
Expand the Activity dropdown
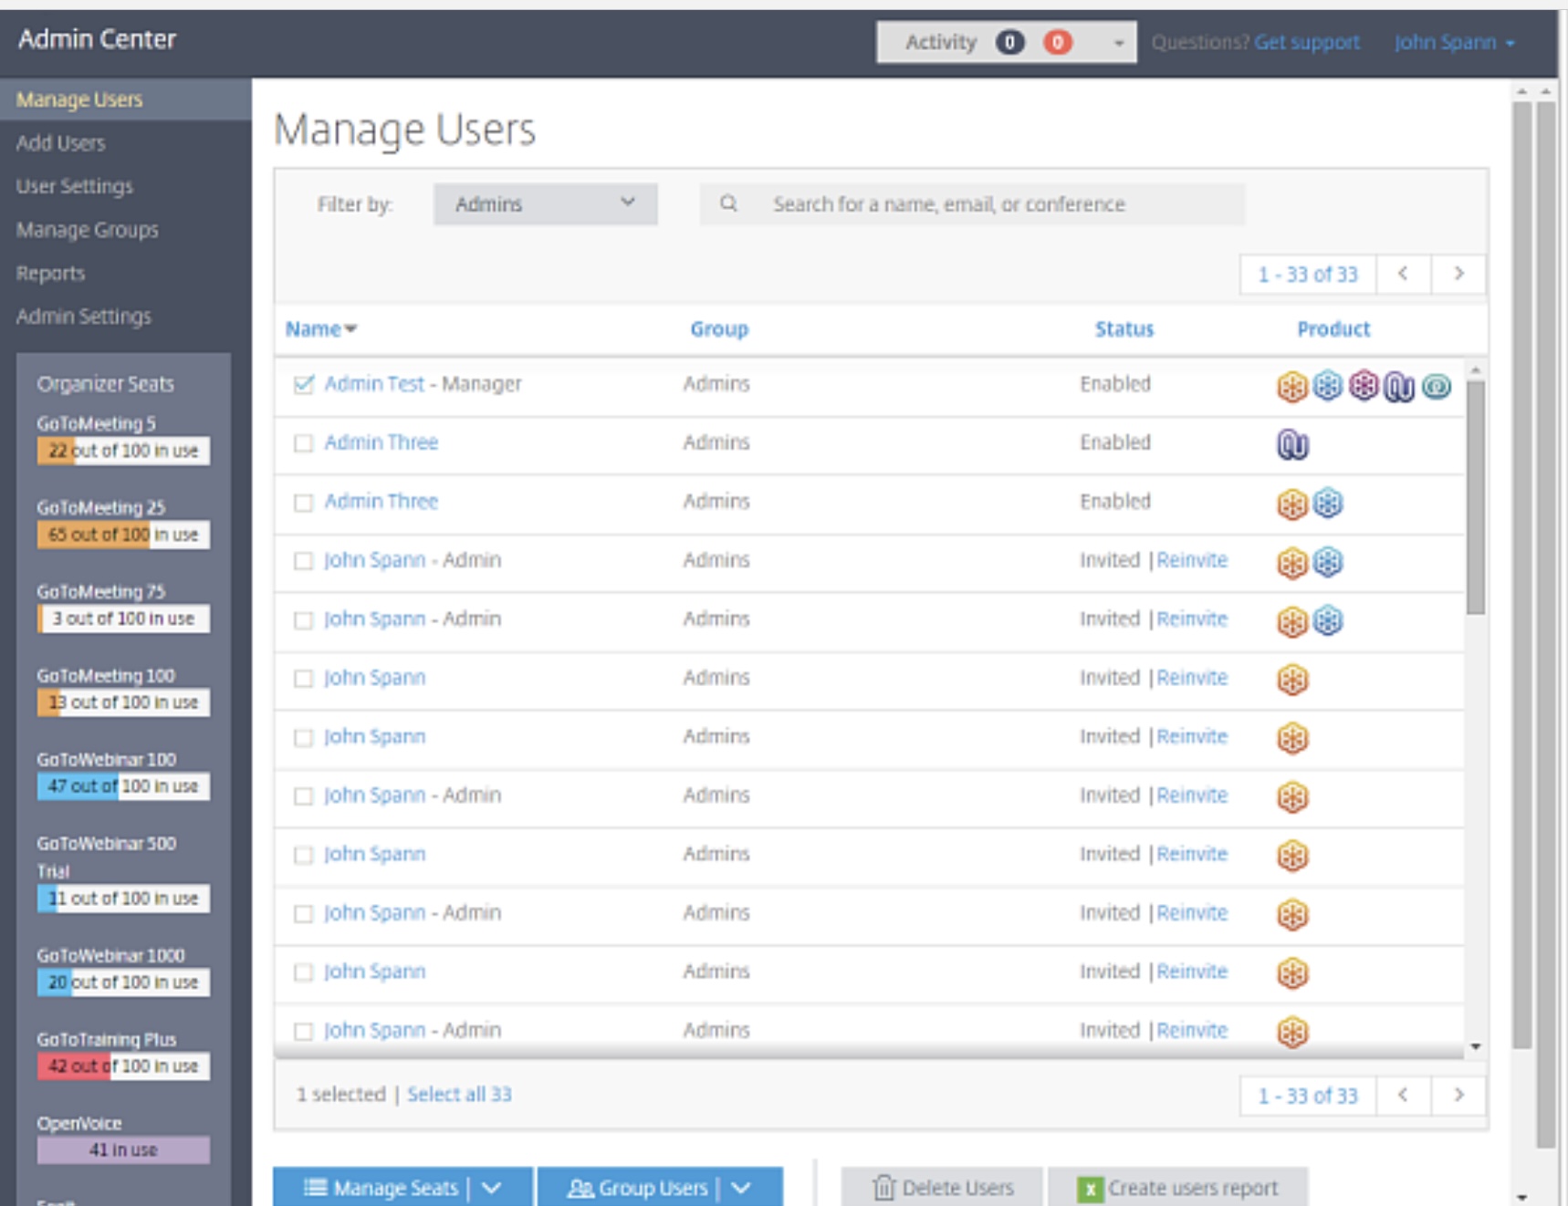pos(1118,43)
